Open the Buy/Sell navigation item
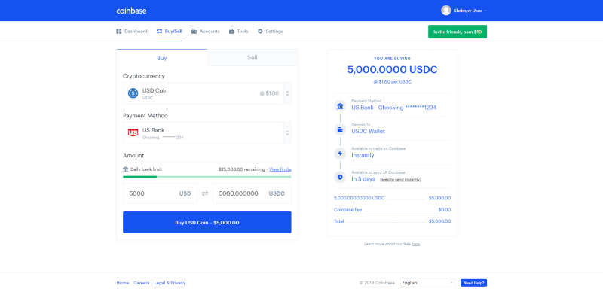The image size is (603, 292). pyautogui.click(x=169, y=31)
